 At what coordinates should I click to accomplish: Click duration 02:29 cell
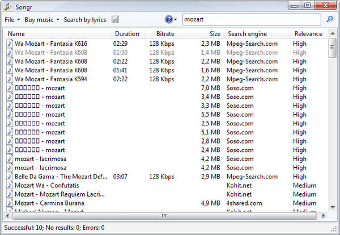click(x=120, y=43)
